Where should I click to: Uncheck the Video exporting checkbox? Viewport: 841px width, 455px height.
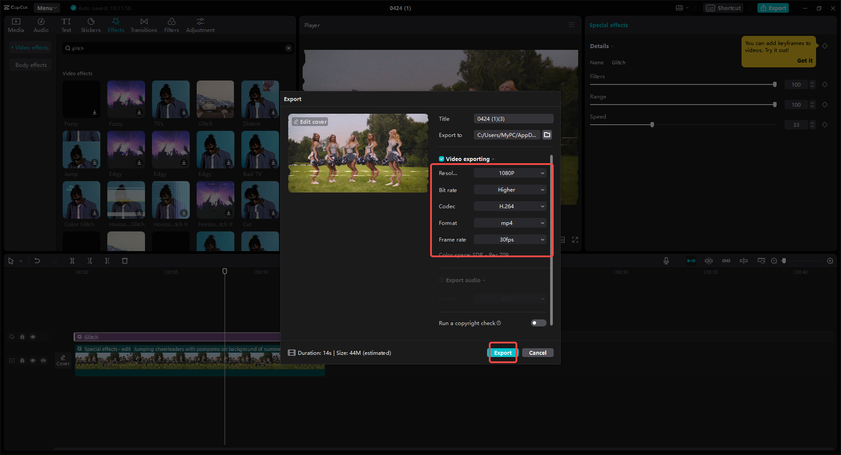441,159
